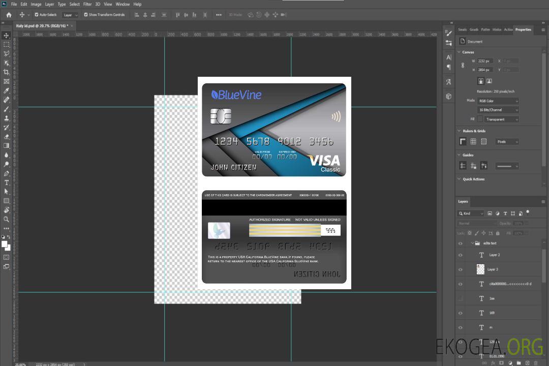Select the Crop tool

coord(6,72)
